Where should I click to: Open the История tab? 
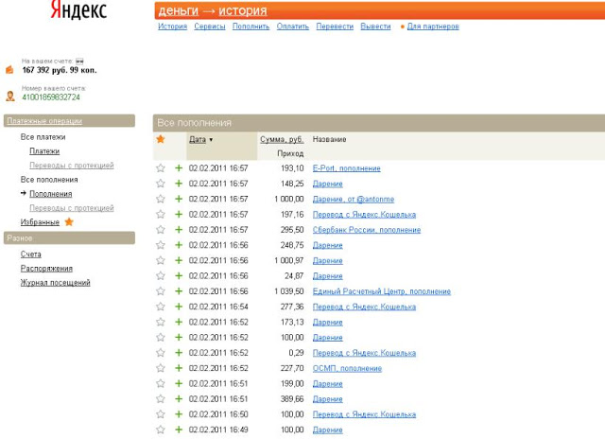(172, 26)
